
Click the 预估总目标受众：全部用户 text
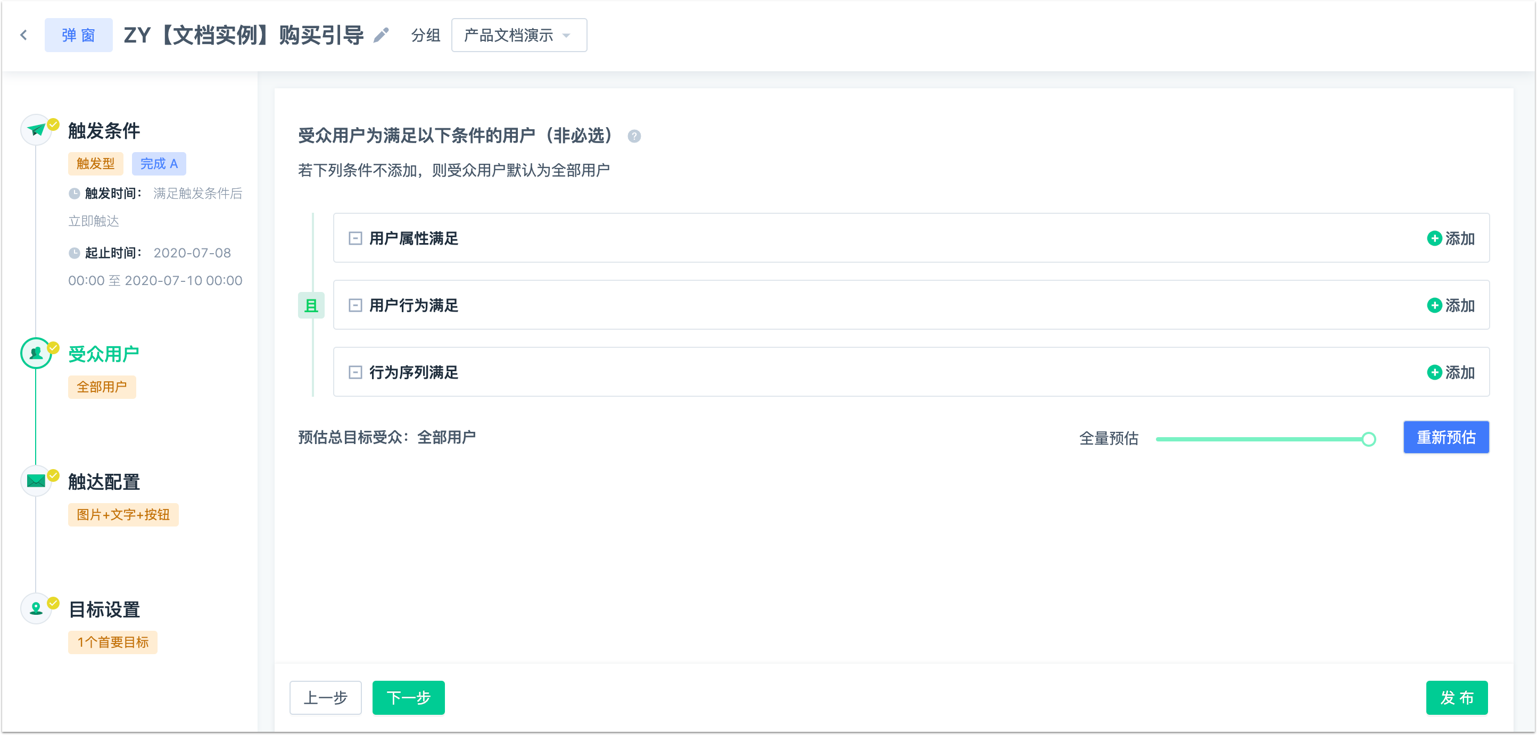point(386,437)
